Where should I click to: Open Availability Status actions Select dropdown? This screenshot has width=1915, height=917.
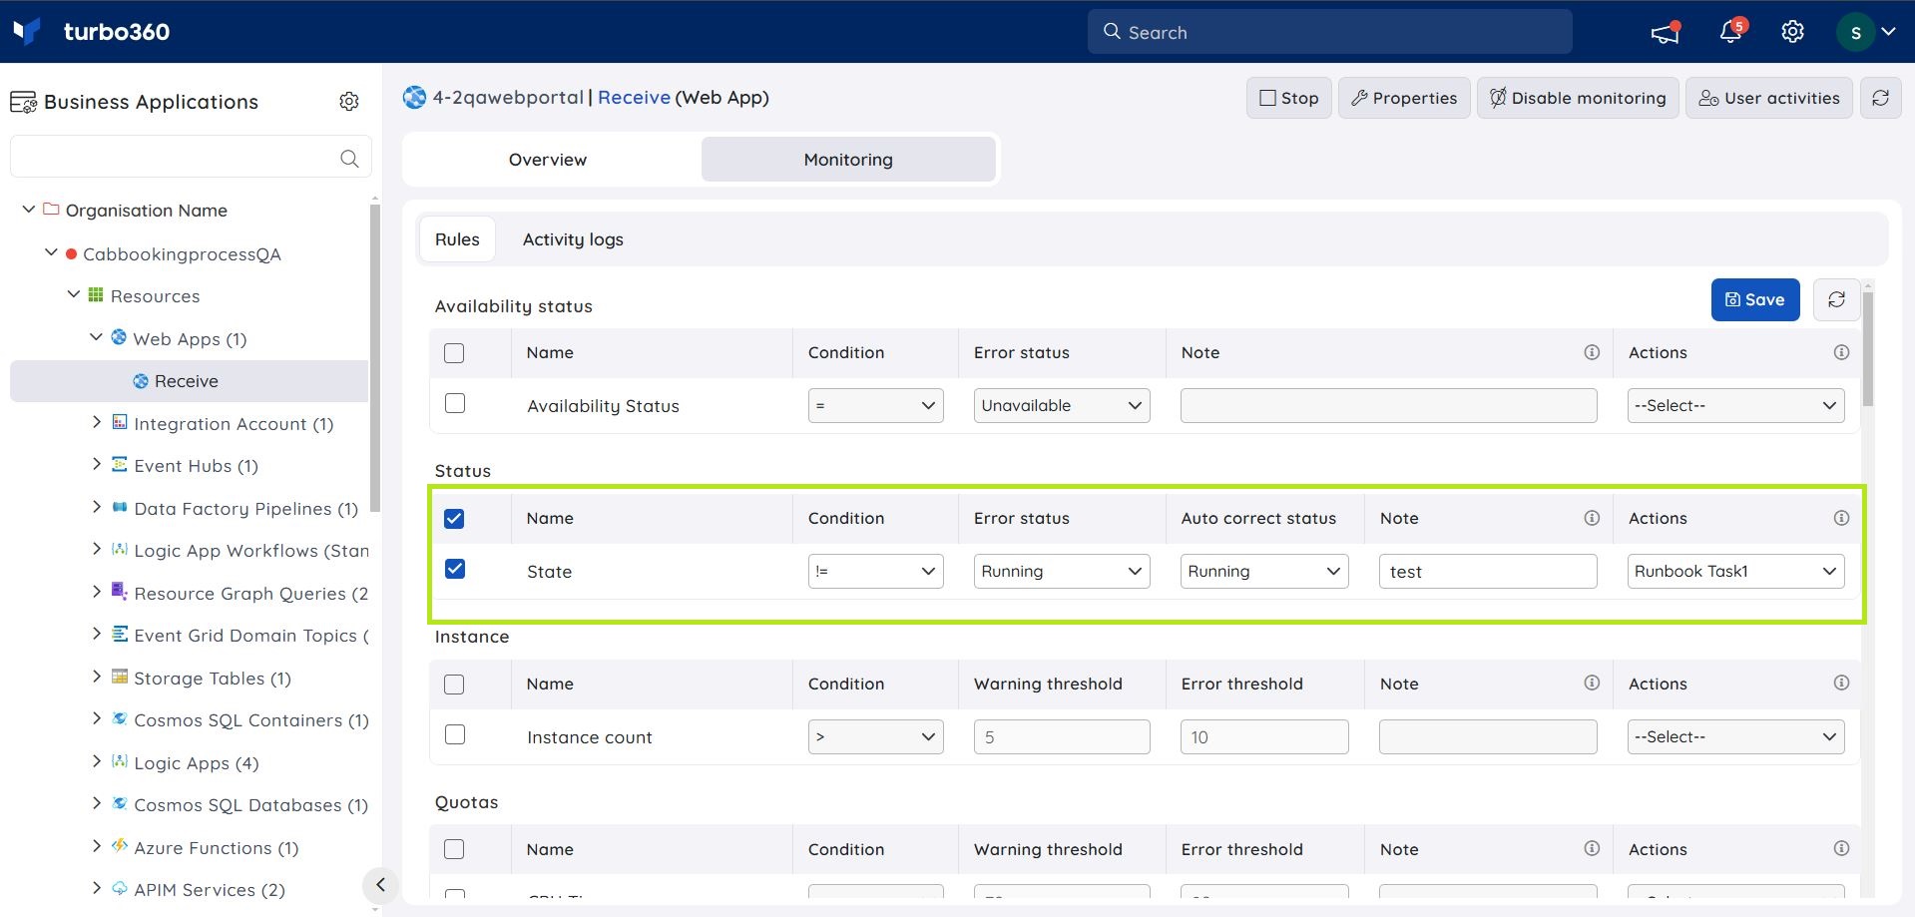point(1735,405)
